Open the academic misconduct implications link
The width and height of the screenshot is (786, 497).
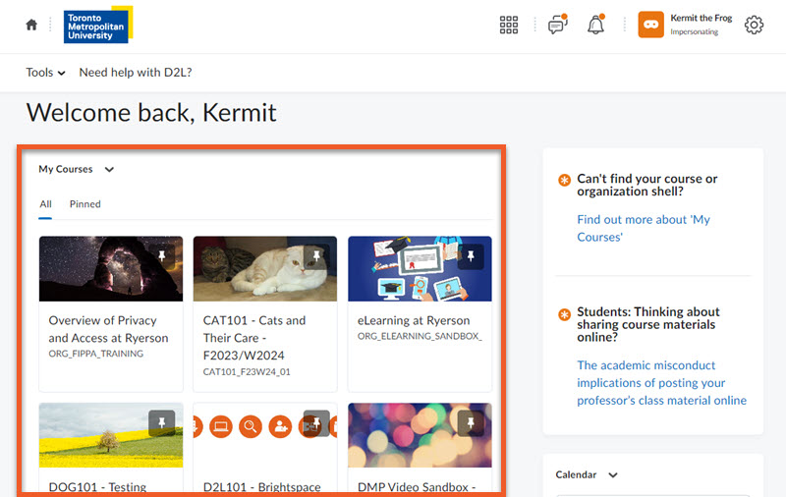click(661, 382)
